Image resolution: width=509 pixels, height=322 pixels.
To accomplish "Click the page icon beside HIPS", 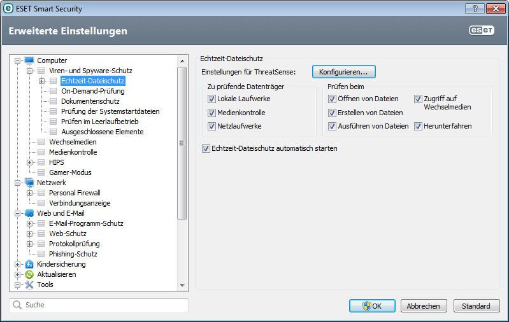I will click(41, 162).
